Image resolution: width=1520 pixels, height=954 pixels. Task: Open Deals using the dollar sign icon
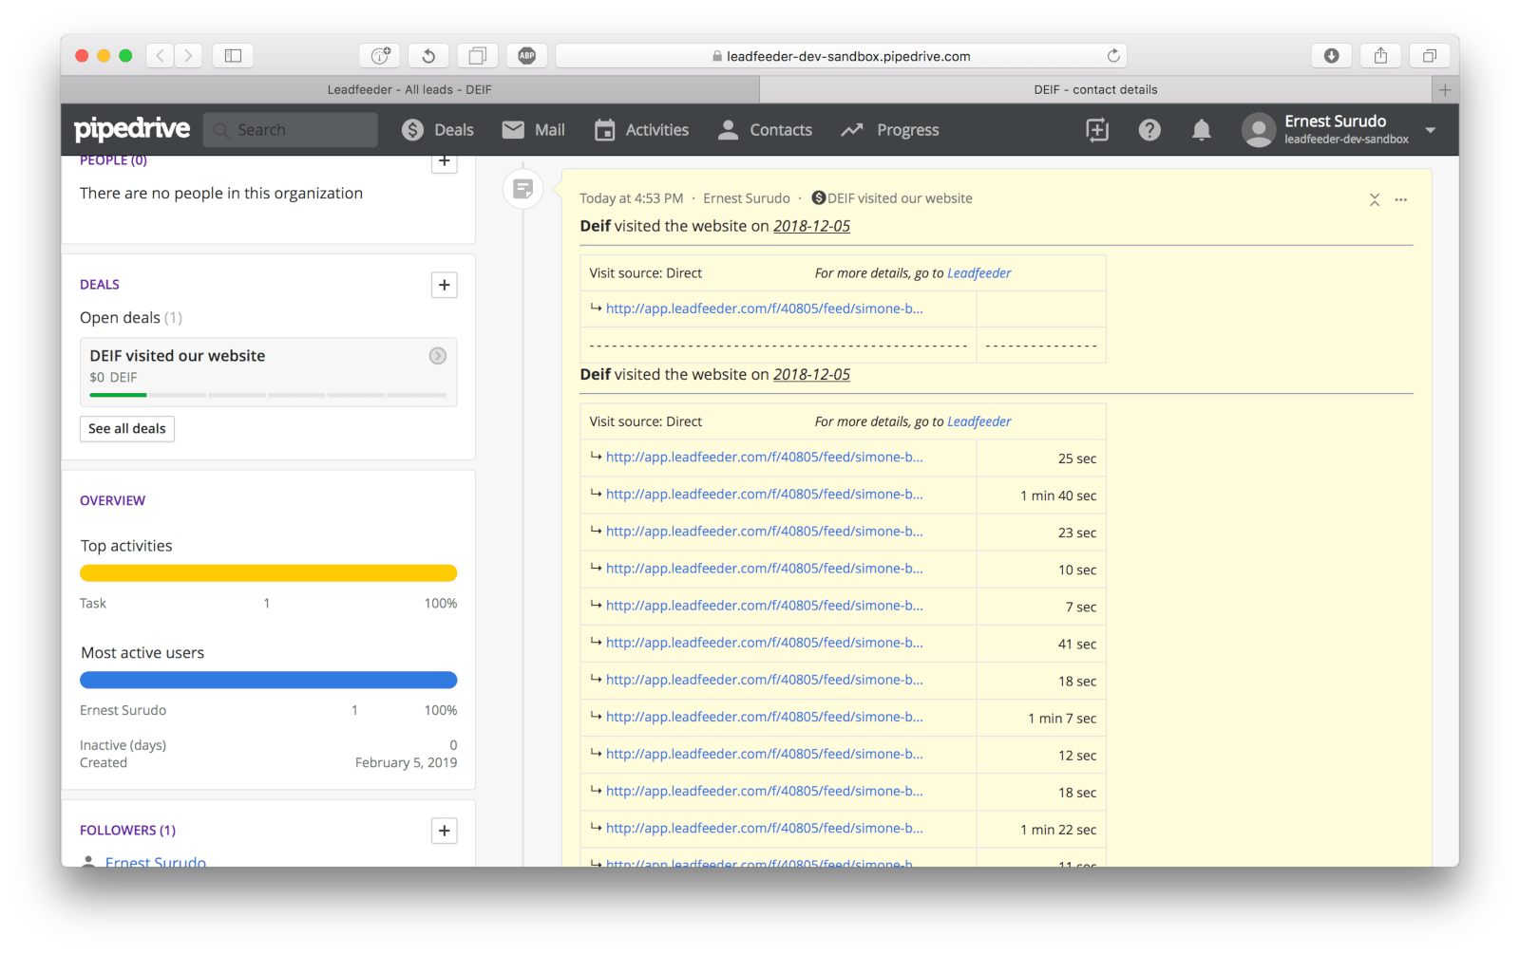click(413, 129)
